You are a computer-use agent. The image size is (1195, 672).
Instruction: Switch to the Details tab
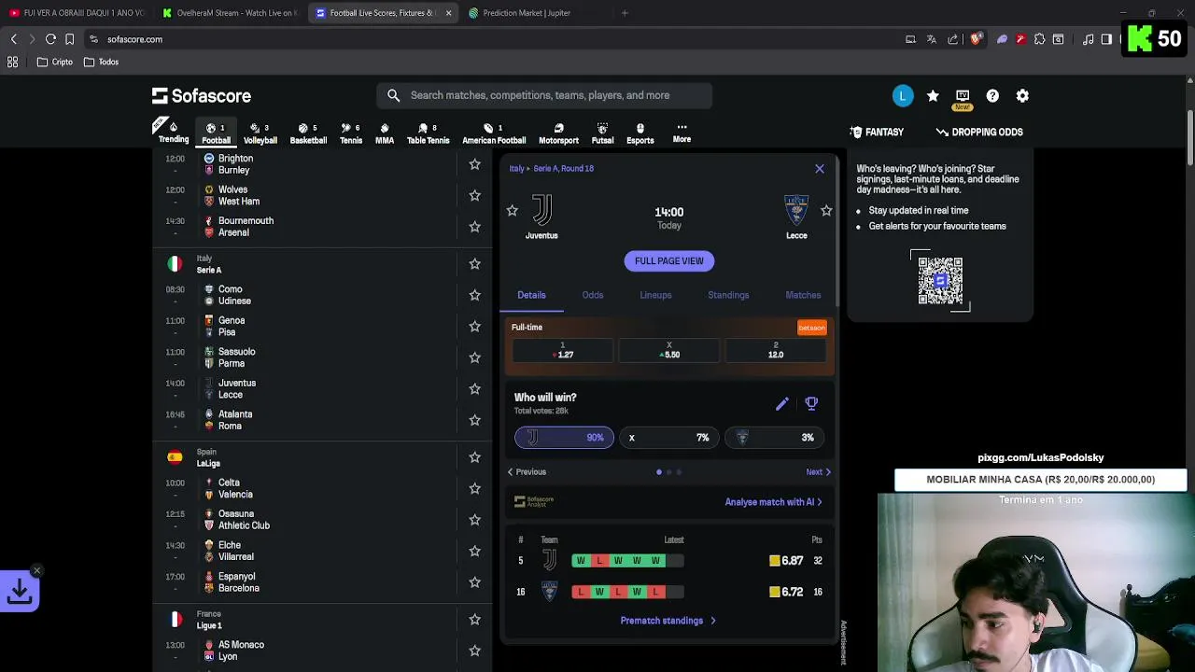point(531,295)
